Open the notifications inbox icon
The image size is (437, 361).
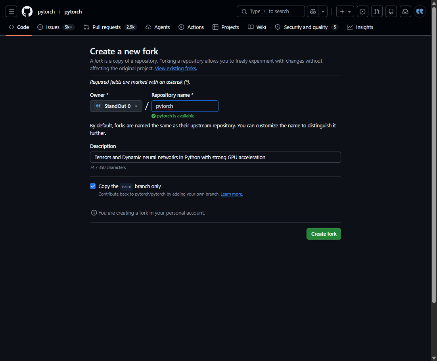click(x=405, y=12)
